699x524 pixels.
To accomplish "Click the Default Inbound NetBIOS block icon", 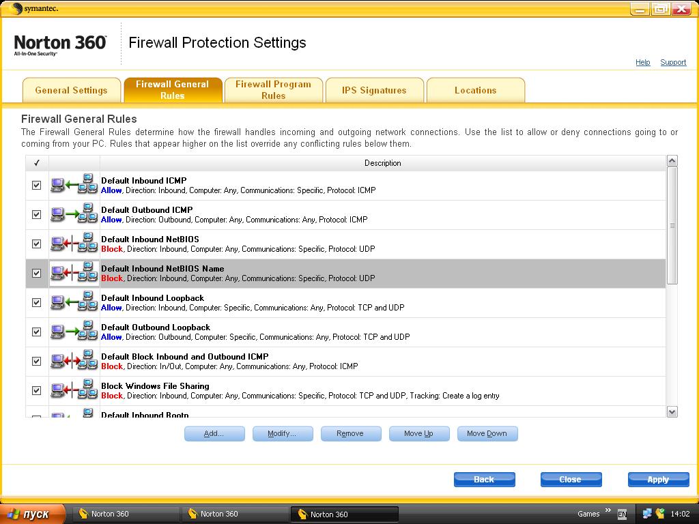I will click(74, 242).
